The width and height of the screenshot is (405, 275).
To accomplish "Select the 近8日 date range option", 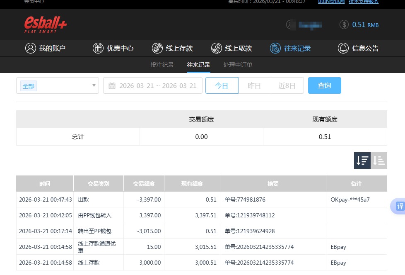I will point(287,85).
